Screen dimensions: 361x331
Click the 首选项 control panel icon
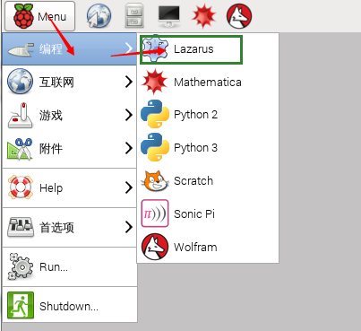coord(21,227)
